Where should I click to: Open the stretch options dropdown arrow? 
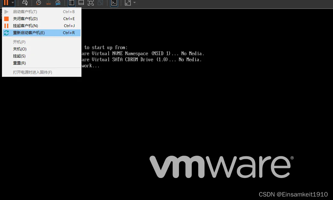click(x=135, y=3)
